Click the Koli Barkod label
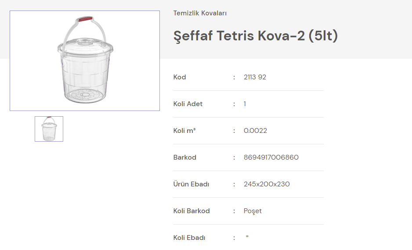The width and height of the screenshot is (412, 250). pos(192,211)
